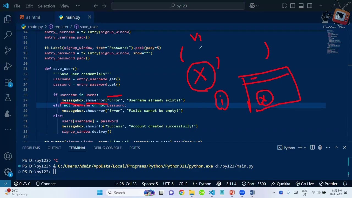
Task: Switch to the PROBLEMS panel tab
Action: pos(31,148)
